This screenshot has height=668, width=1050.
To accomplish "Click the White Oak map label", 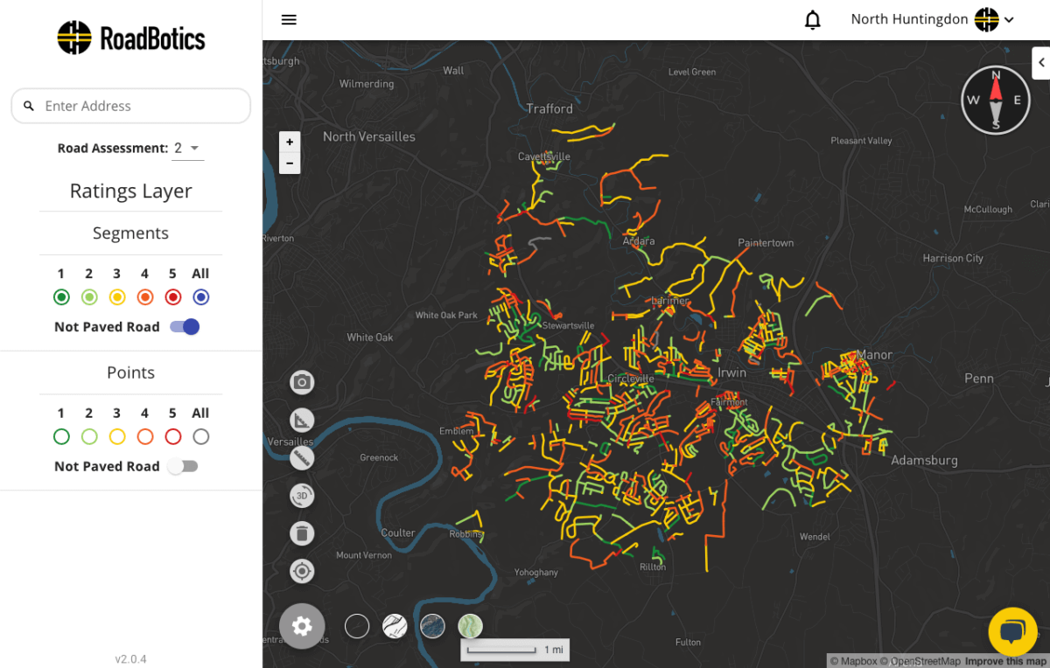I will point(371,337).
